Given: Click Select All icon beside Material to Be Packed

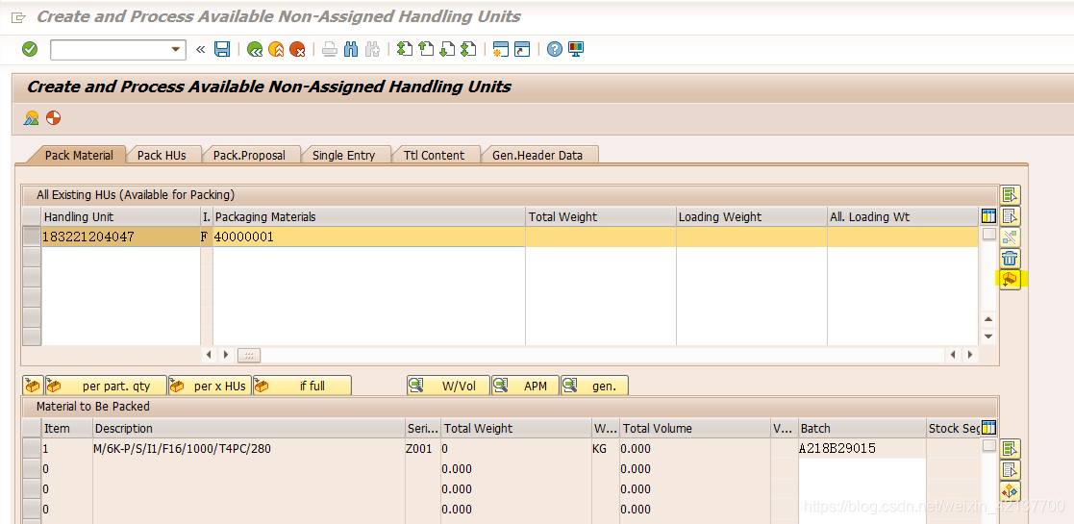Looking at the screenshot, I should [x=1010, y=449].
